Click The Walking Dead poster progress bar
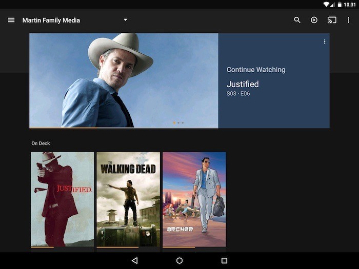Viewport: 359px width, 269px height. (128, 247)
